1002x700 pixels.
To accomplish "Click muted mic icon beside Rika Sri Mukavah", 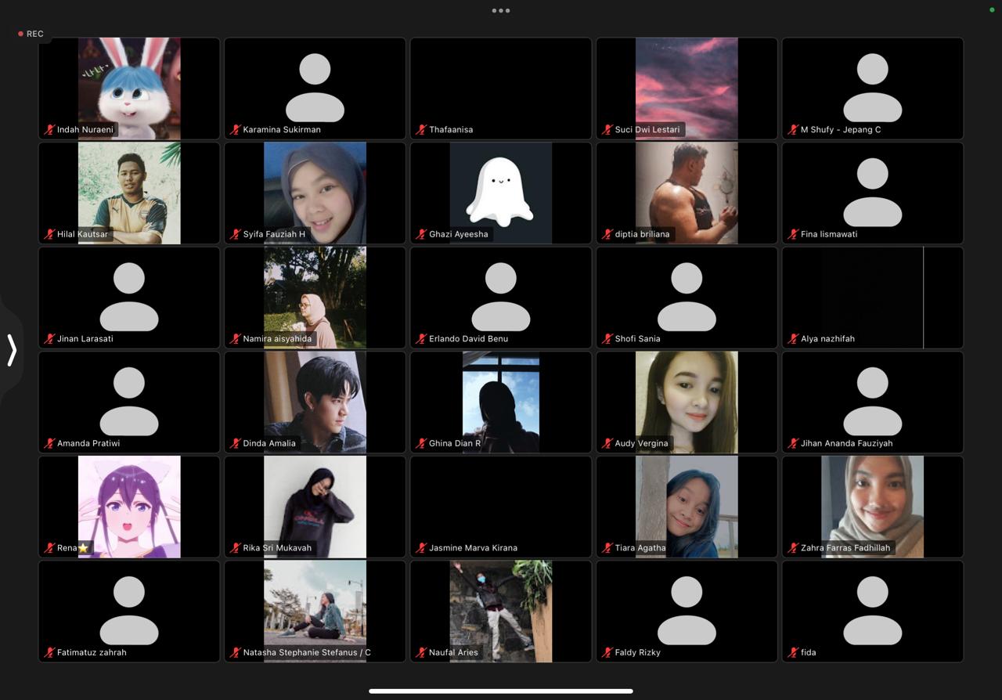I will (x=236, y=548).
